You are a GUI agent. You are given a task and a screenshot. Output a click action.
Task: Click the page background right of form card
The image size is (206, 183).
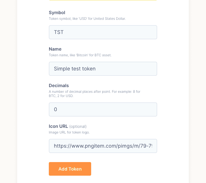coord(198,91)
